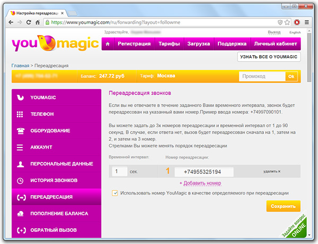The image size is (318, 244).
Task: Open the Поддержка menu item
Action: [232, 44]
